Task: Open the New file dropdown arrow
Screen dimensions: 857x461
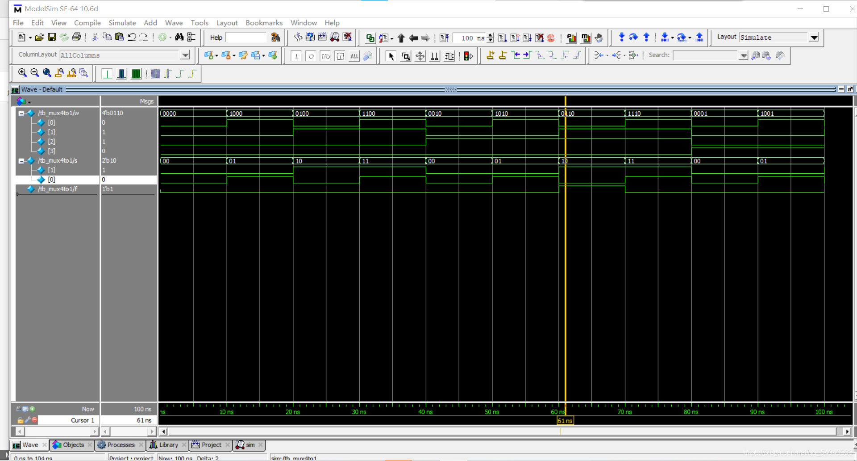Action: [30, 38]
